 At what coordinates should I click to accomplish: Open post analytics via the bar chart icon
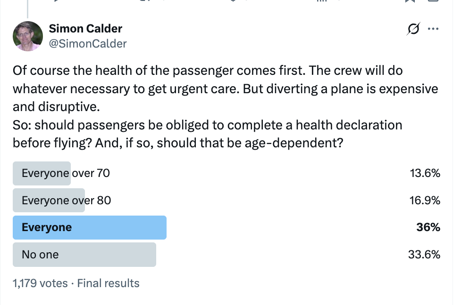(x=321, y=2)
